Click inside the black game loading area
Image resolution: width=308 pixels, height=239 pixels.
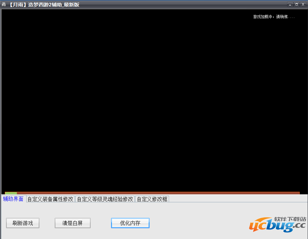(150, 102)
